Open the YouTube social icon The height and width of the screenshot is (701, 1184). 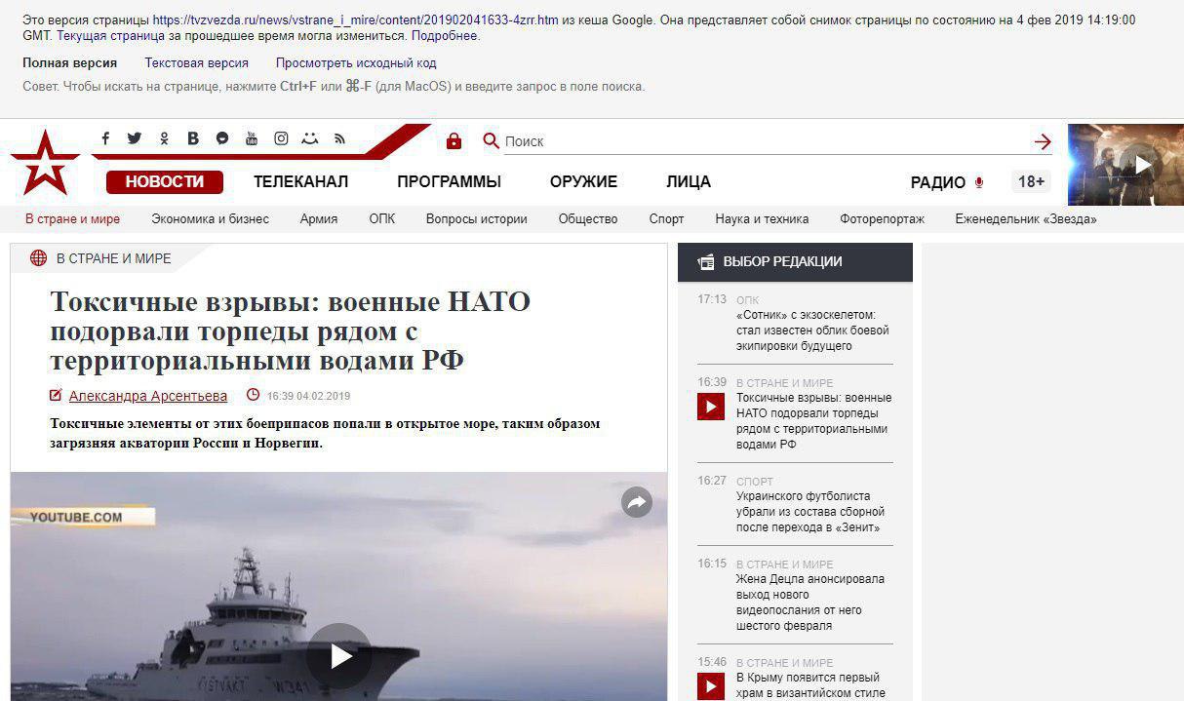[x=252, y=138]
